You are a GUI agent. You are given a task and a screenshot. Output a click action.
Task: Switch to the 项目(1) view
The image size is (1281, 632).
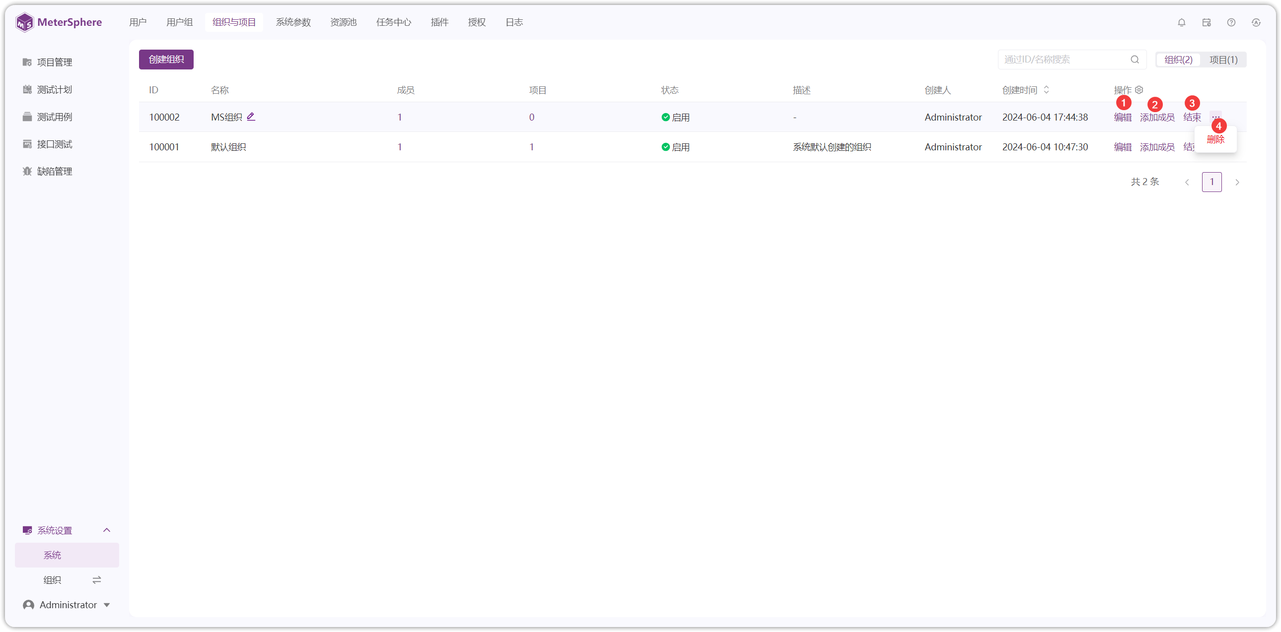[1223, 60]
